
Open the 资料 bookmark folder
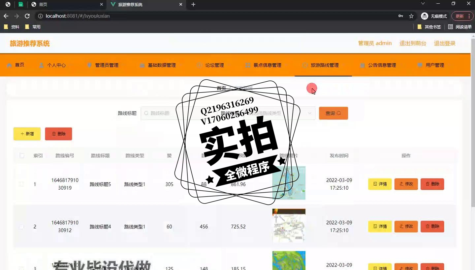(x=12, y=27)
